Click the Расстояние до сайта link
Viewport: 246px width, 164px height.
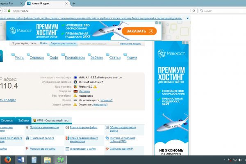(x=43, y=149)
